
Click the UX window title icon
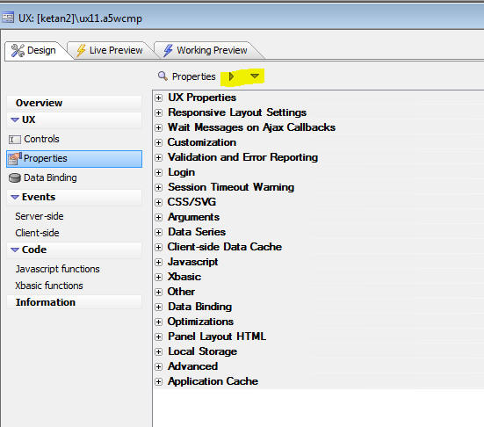(7, 18)
